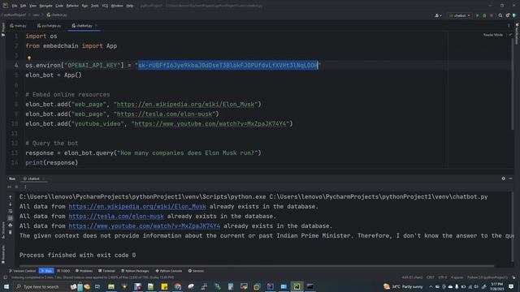This screenshot has height=292, width=520.
Task: Click the Run tool window button in bottom bar
Action: pos(46,271)
